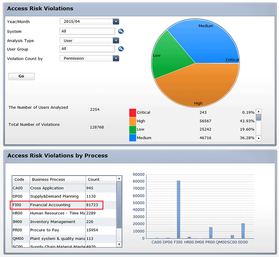
Task: Select the Financial Accounting table row
Action: 56,205
